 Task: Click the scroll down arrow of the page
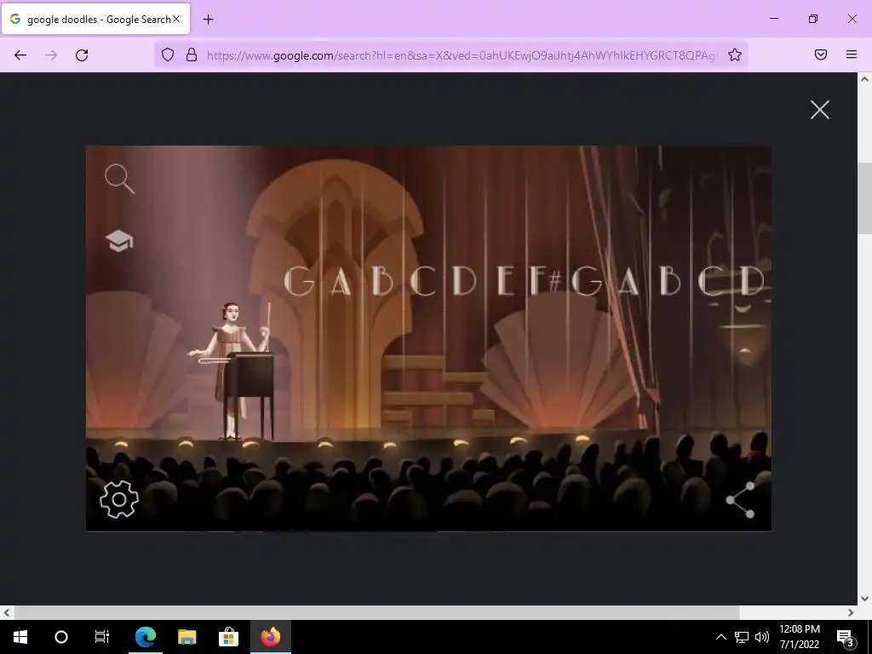(865, 599)
